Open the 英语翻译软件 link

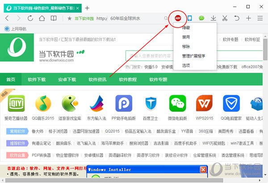coord(120,155)
